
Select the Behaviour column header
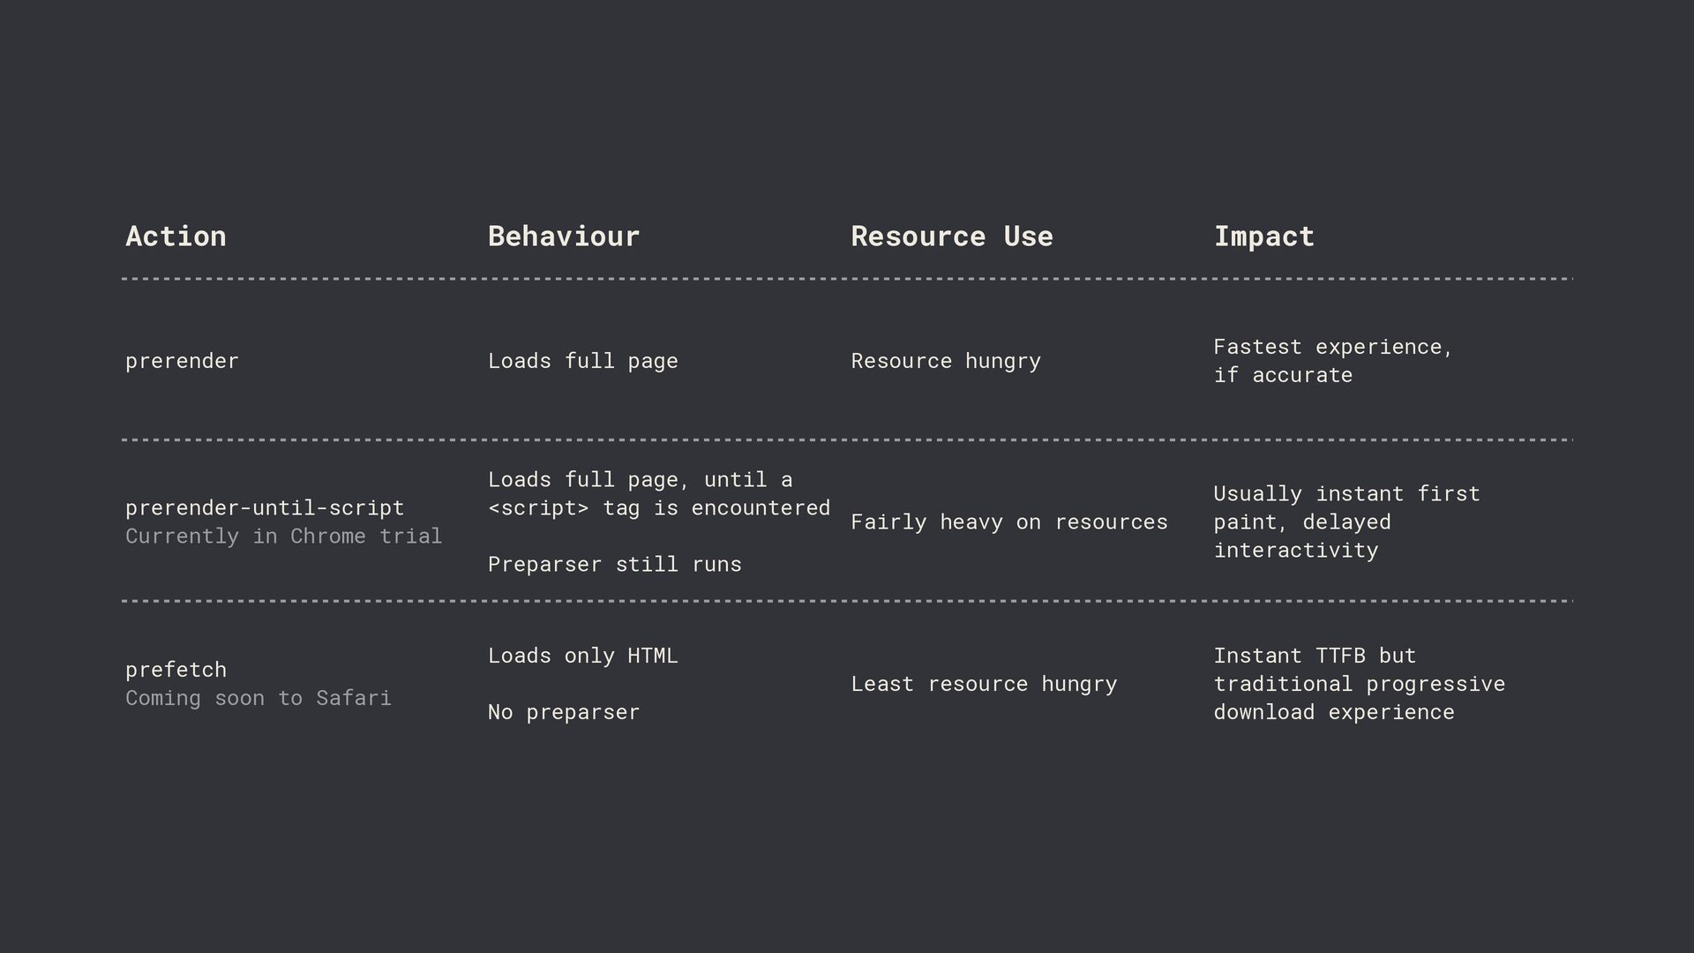[563, 236]
